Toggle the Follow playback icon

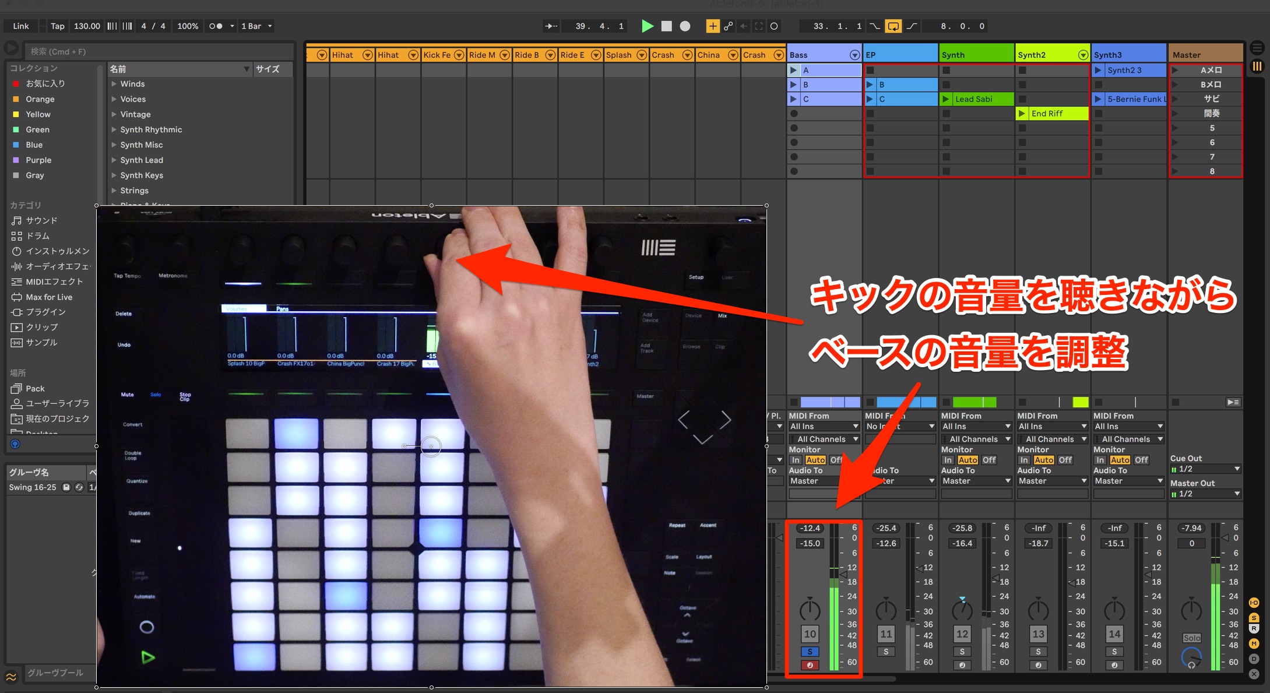point(551,26)
